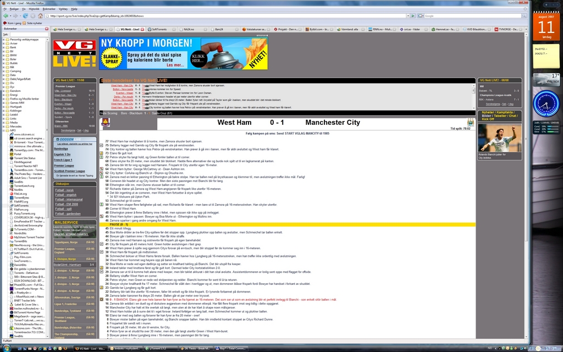Expand the Bank bookmark folder
563x352 pixels.
tap(4, 47)
